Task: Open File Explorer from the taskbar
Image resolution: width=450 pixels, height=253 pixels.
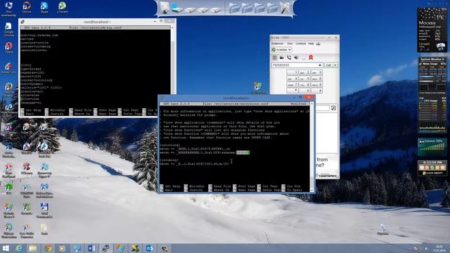Action: click(x=33, y=248)
